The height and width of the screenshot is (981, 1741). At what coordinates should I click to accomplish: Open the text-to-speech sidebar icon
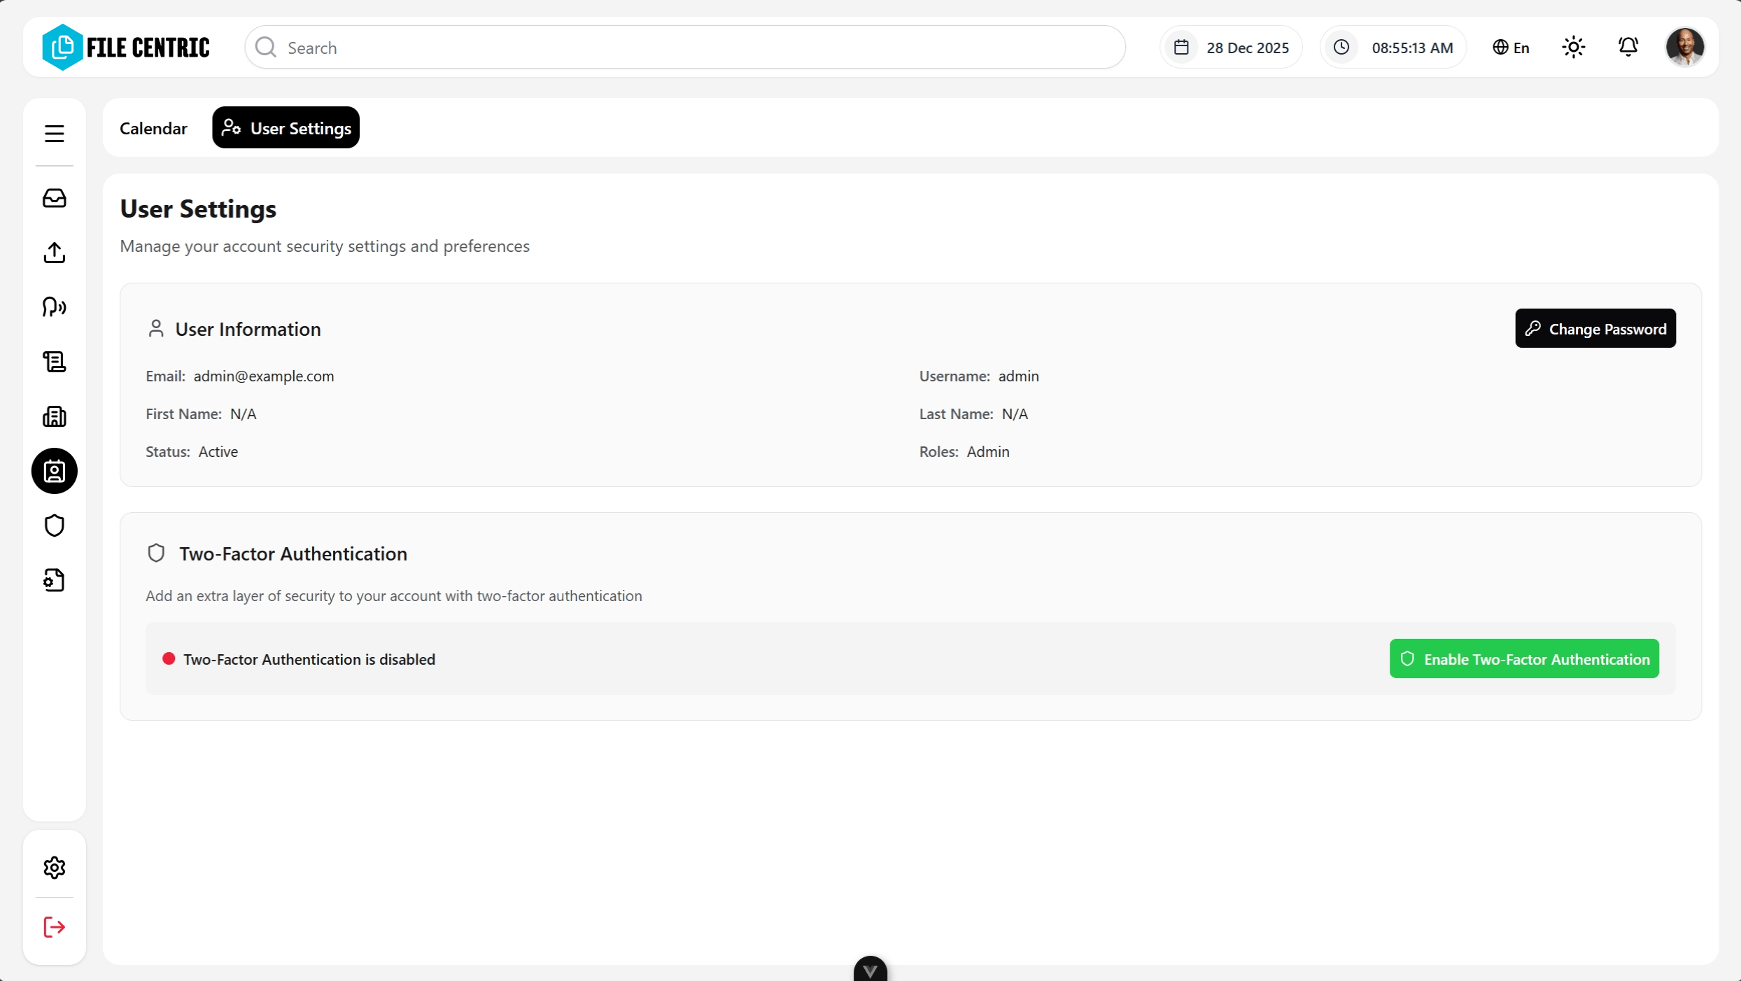(54, 307)
